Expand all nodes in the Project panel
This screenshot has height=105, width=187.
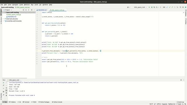[x=26, y=10]
